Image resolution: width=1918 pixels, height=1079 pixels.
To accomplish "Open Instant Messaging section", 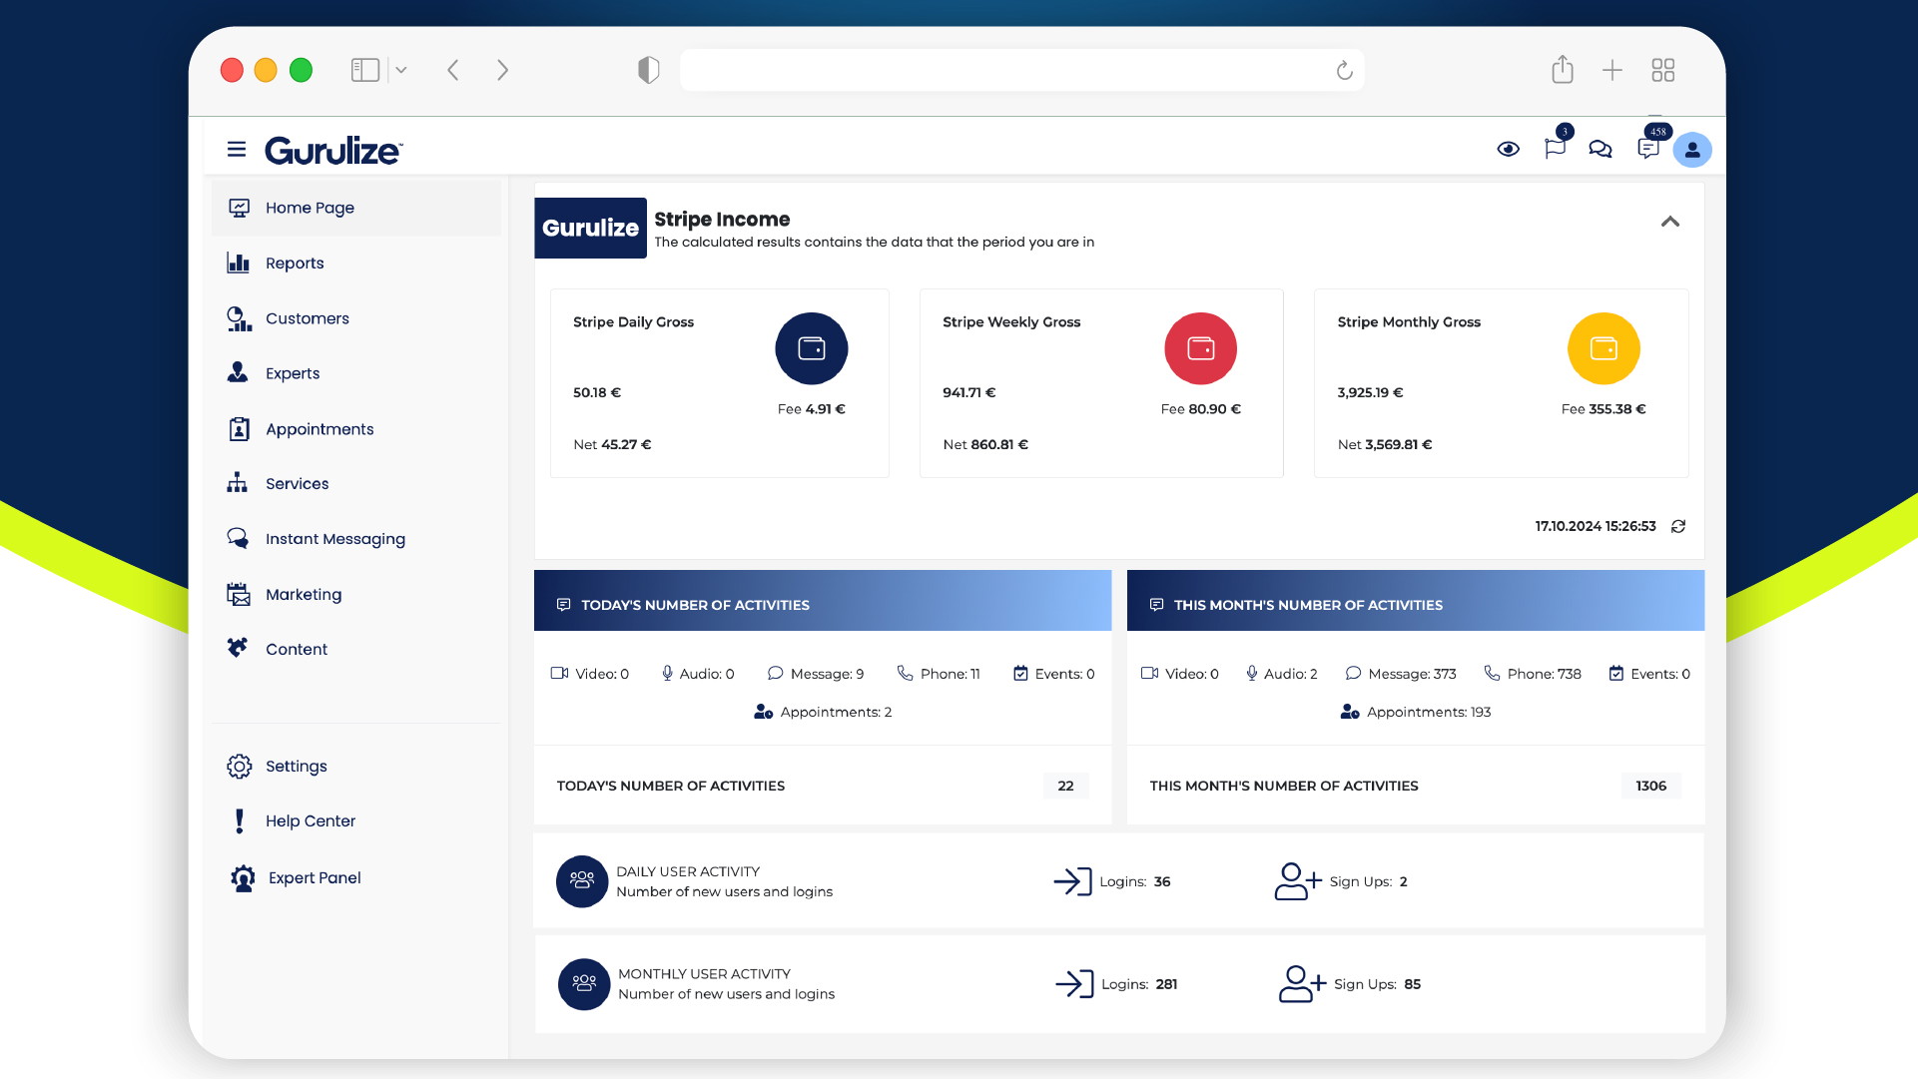I will tap(334, 539).
